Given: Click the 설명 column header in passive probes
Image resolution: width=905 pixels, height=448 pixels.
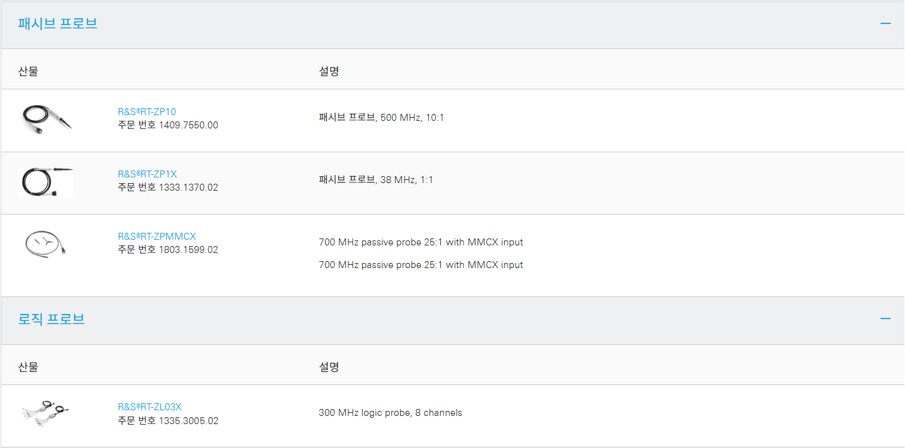Looking at the screenshot, I should (x=329, y=71).
